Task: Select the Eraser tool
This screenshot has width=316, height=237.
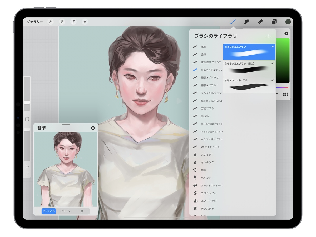Action: (x=260, y=22)
